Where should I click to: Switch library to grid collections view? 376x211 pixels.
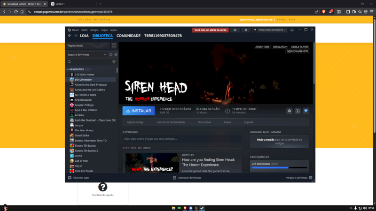(114, 45)
